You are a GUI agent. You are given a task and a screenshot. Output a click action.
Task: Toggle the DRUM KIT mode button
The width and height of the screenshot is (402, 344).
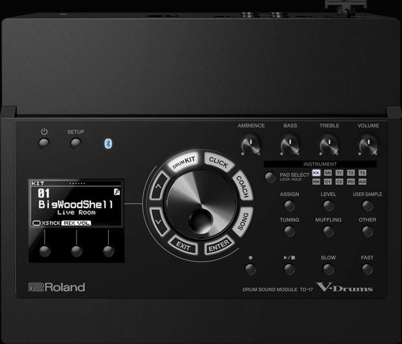click(x=184, y=162)
